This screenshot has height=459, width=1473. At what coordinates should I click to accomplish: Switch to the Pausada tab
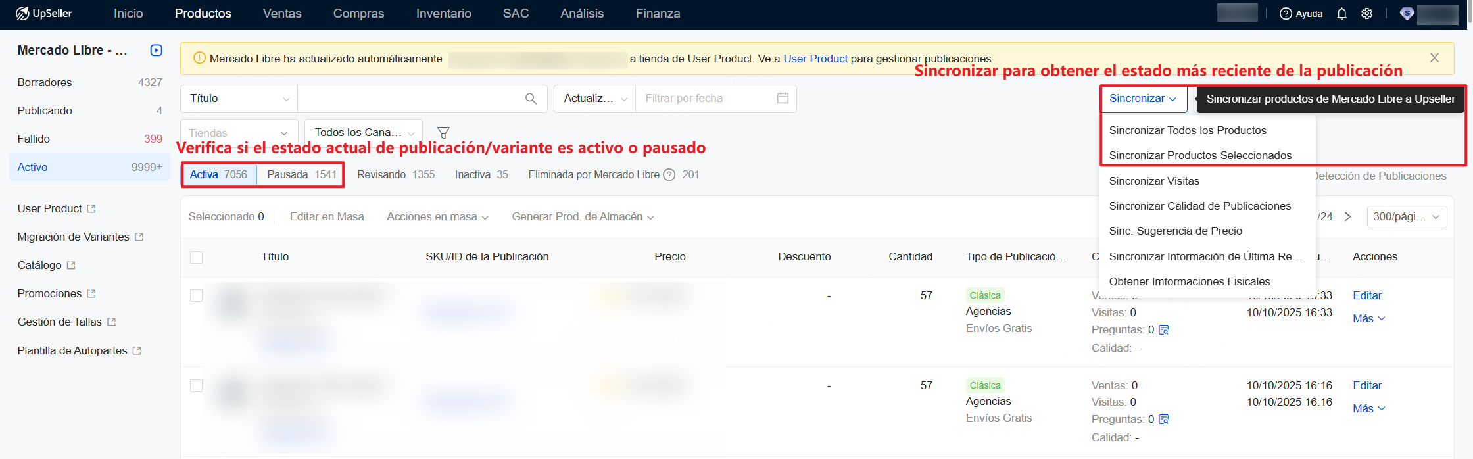pos(301,175)
